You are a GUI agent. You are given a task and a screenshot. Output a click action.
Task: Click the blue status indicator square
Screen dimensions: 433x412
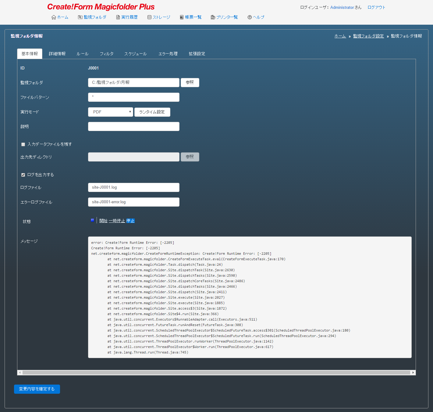[92, 220]
